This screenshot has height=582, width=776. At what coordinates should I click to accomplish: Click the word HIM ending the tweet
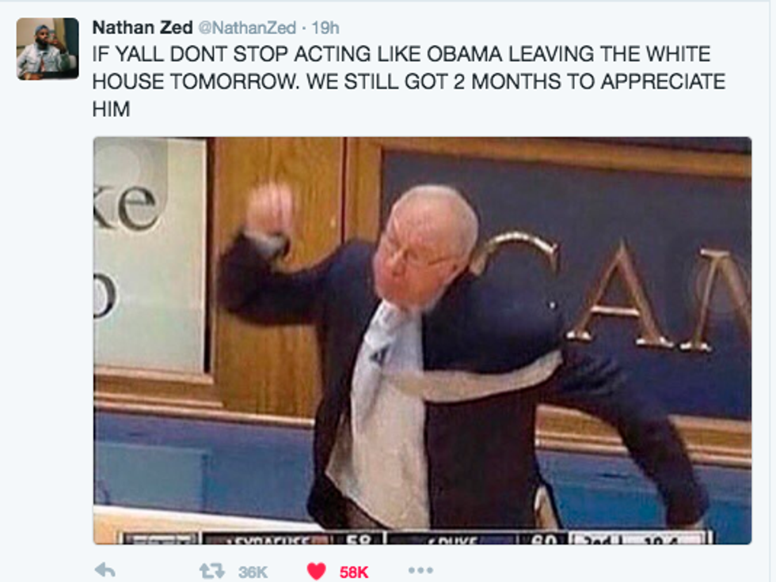tap(112, 109)
